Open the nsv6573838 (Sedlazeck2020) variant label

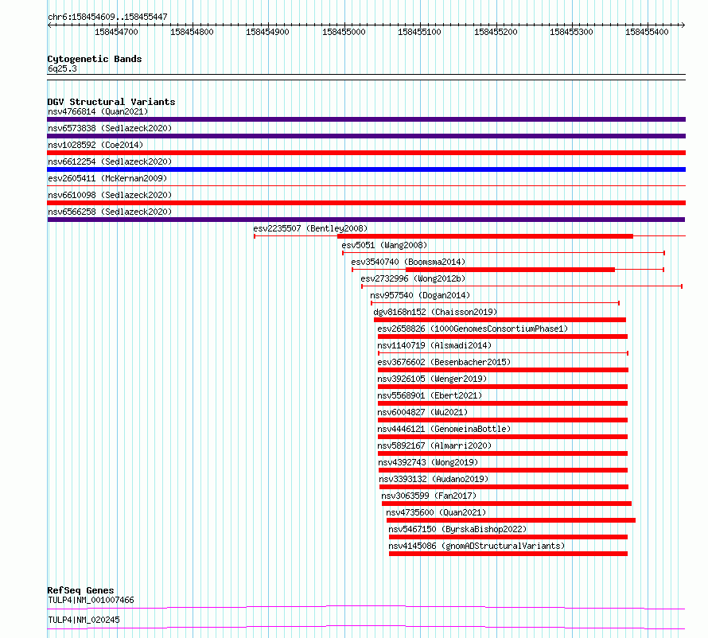tap(110, 128)
